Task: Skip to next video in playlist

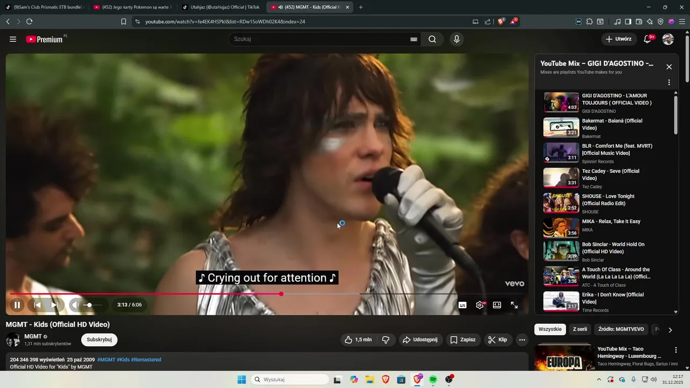Action: [54, 305]
